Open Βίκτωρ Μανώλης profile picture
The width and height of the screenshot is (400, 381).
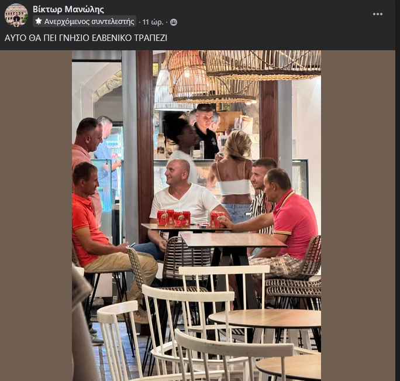click(x=16, y=15)
